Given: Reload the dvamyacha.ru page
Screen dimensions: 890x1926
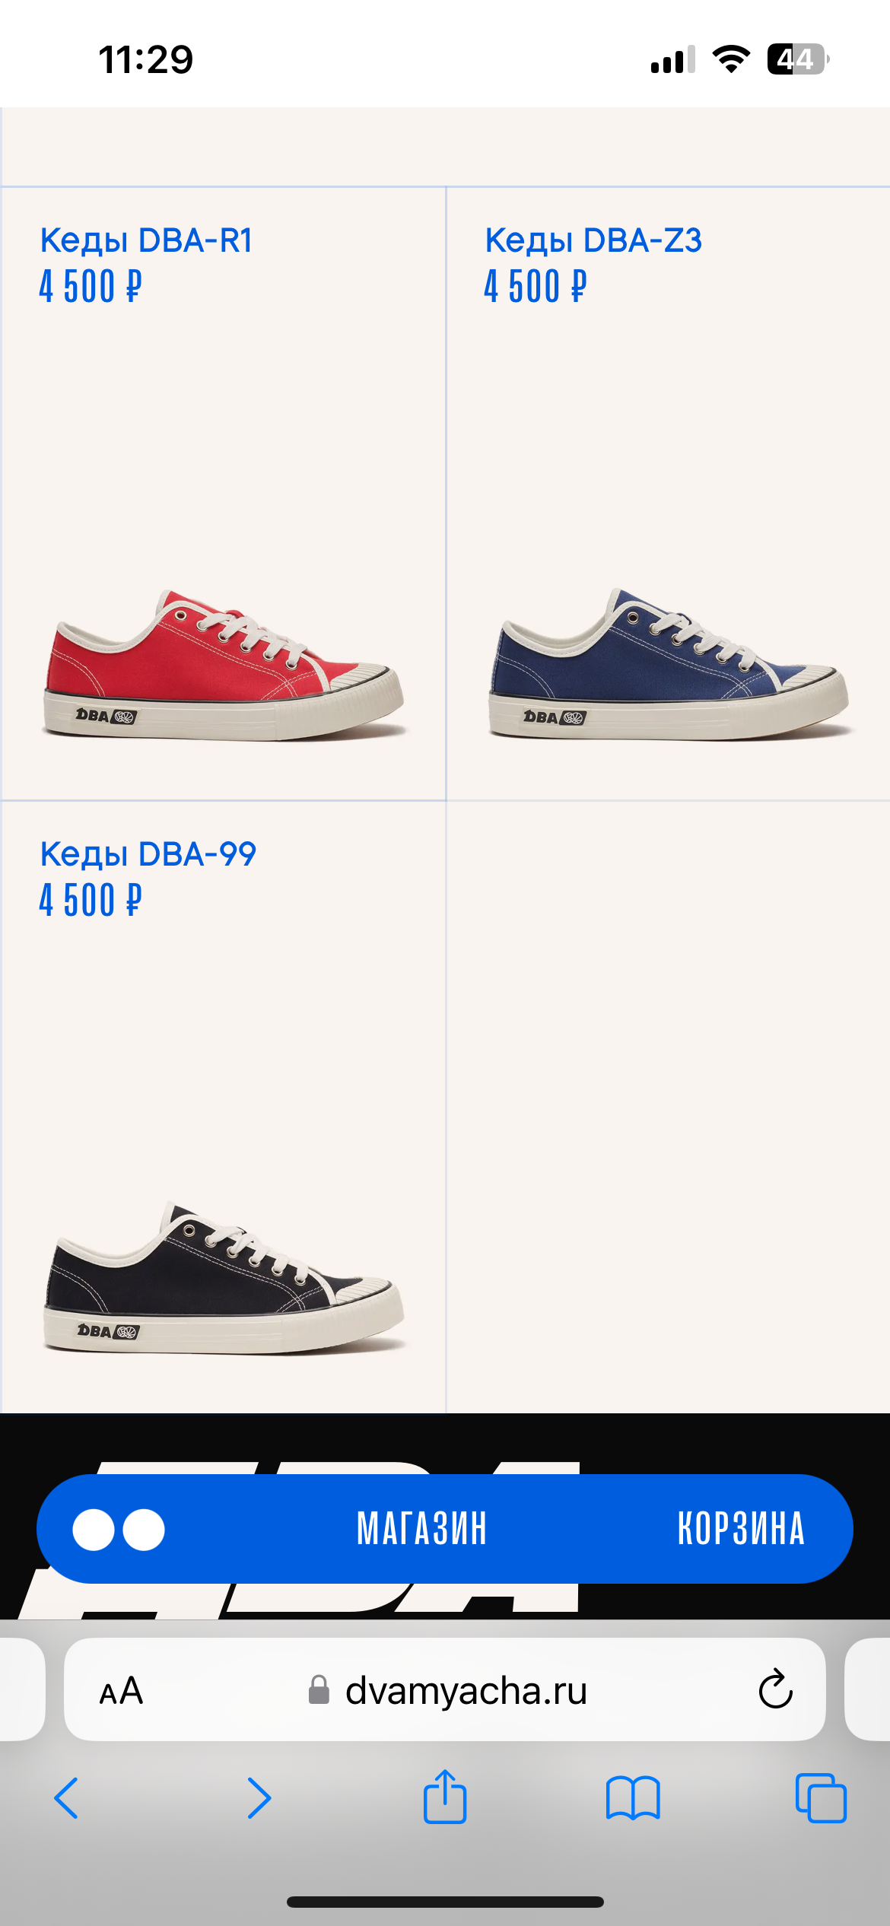Looking at the screenshot, I should click(x=775, y=1689).
